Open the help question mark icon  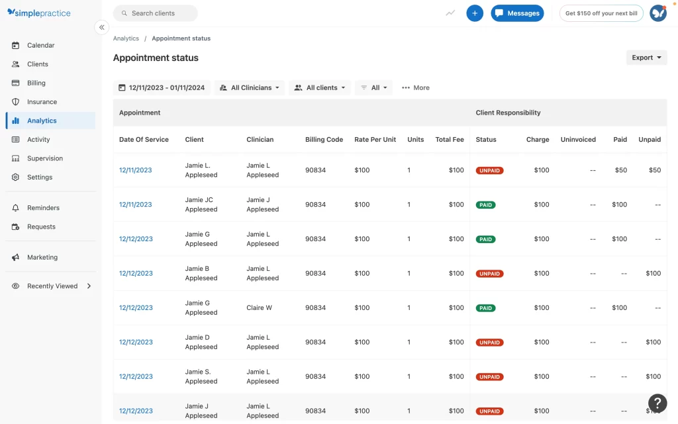pos(657,402)
